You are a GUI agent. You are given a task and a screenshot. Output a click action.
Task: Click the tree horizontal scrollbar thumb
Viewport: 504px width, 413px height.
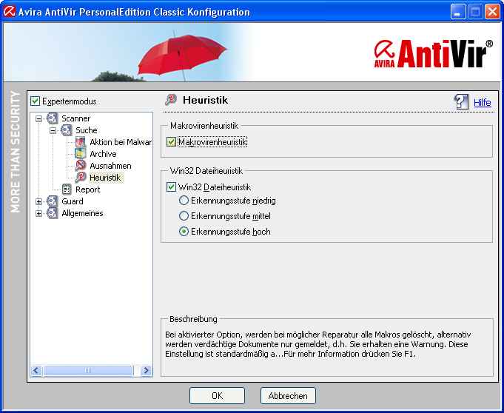(88, 371)
